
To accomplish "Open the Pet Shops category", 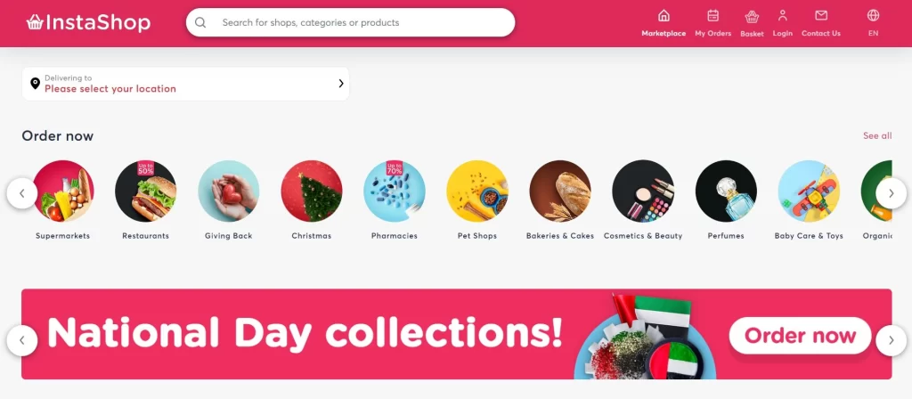I will (x=477, y=199).
